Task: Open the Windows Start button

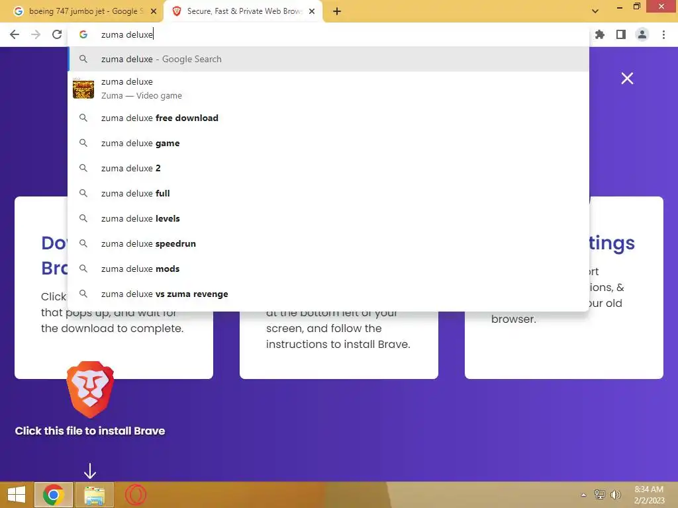Action: click(x=17, y=495)
